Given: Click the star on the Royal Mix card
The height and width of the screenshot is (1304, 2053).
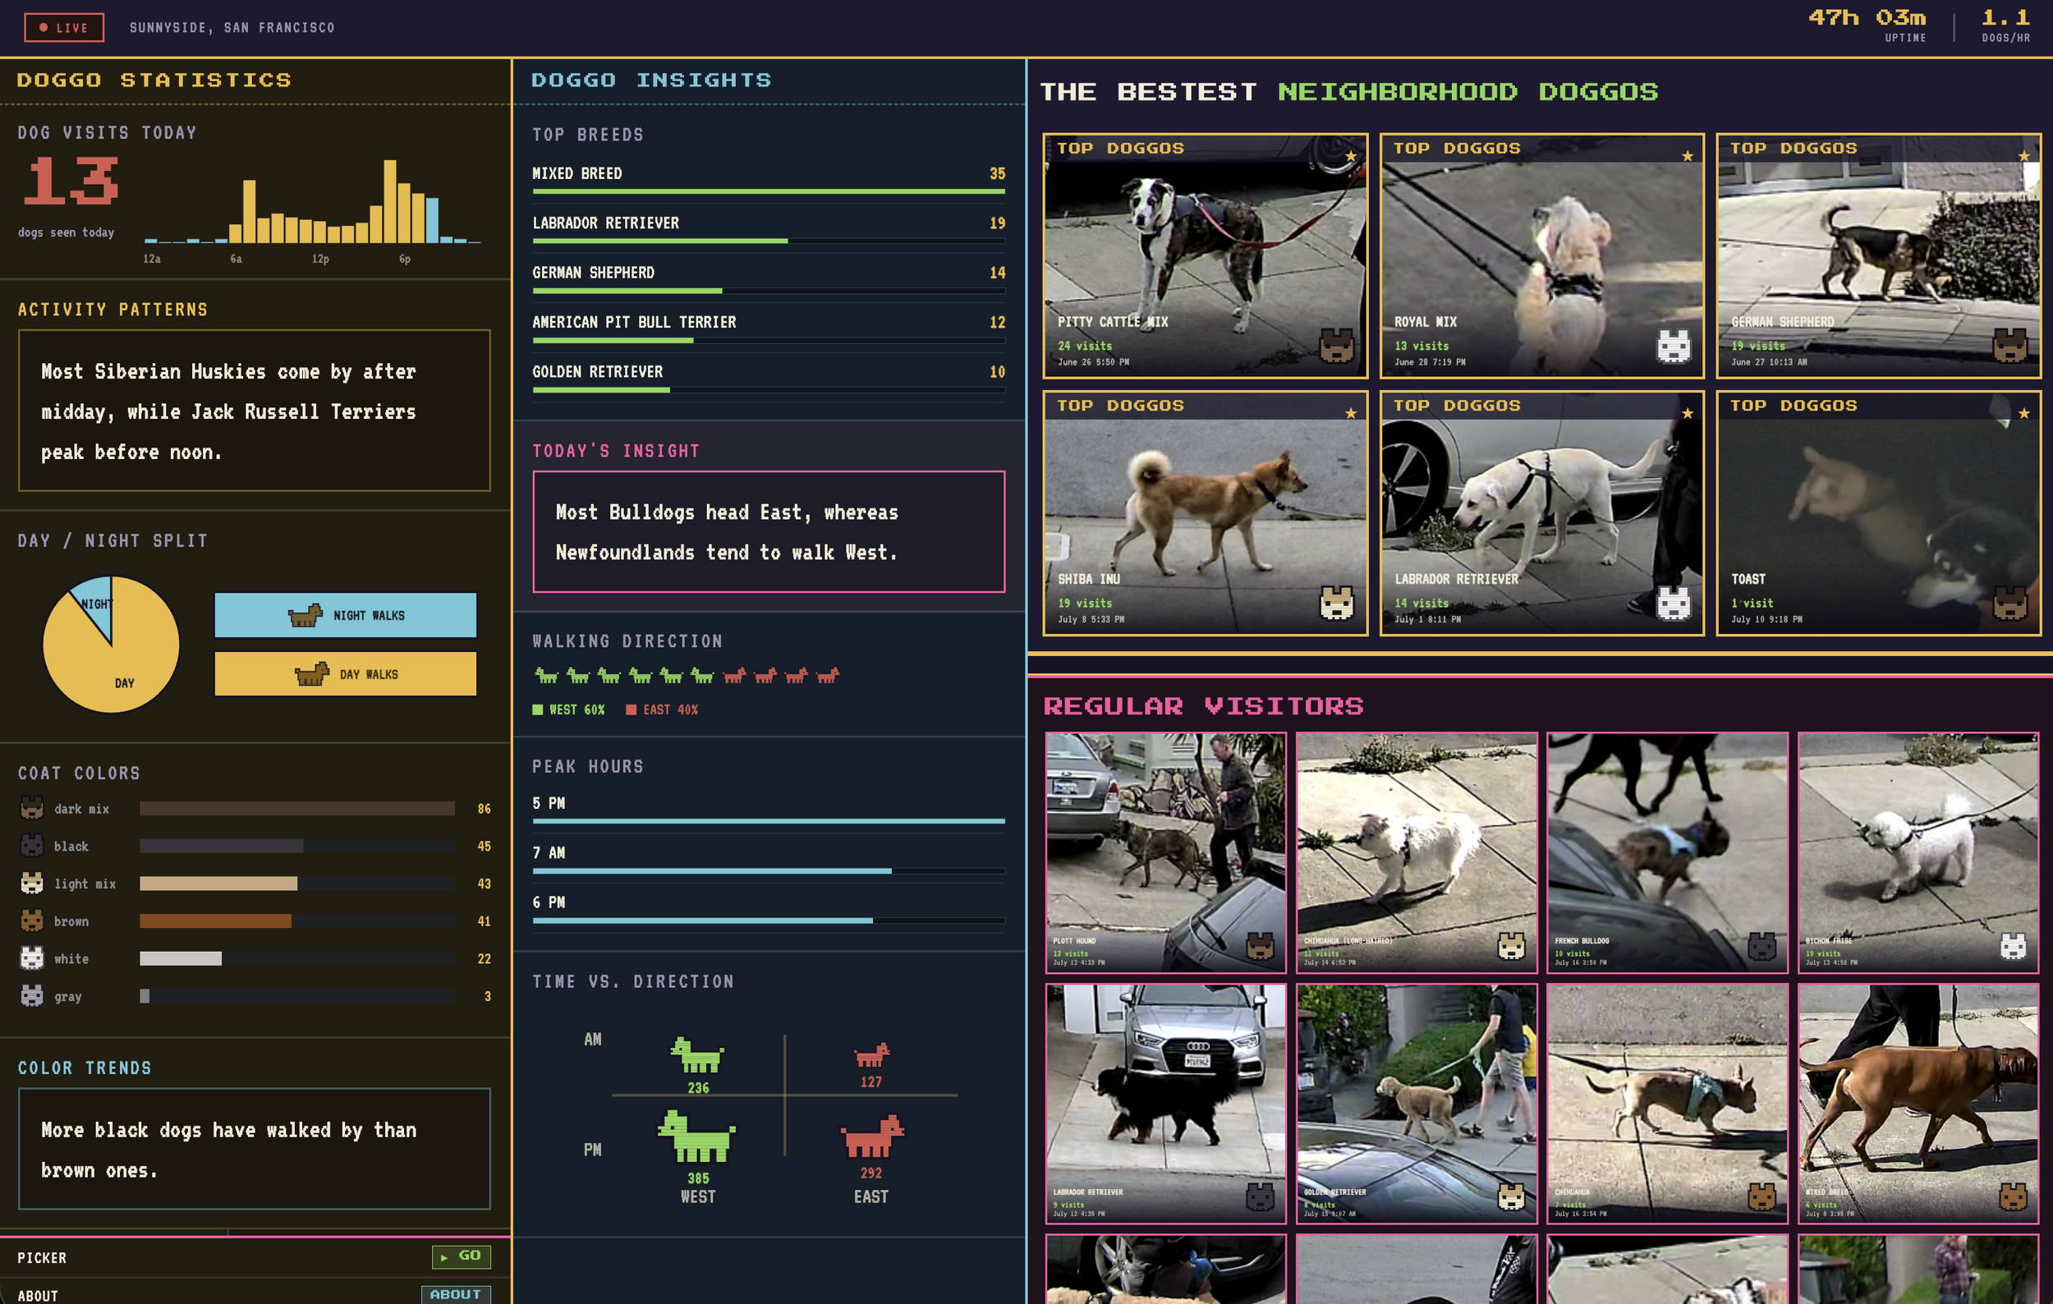Looking at the screenshot, I should (x=1688, y=156).
